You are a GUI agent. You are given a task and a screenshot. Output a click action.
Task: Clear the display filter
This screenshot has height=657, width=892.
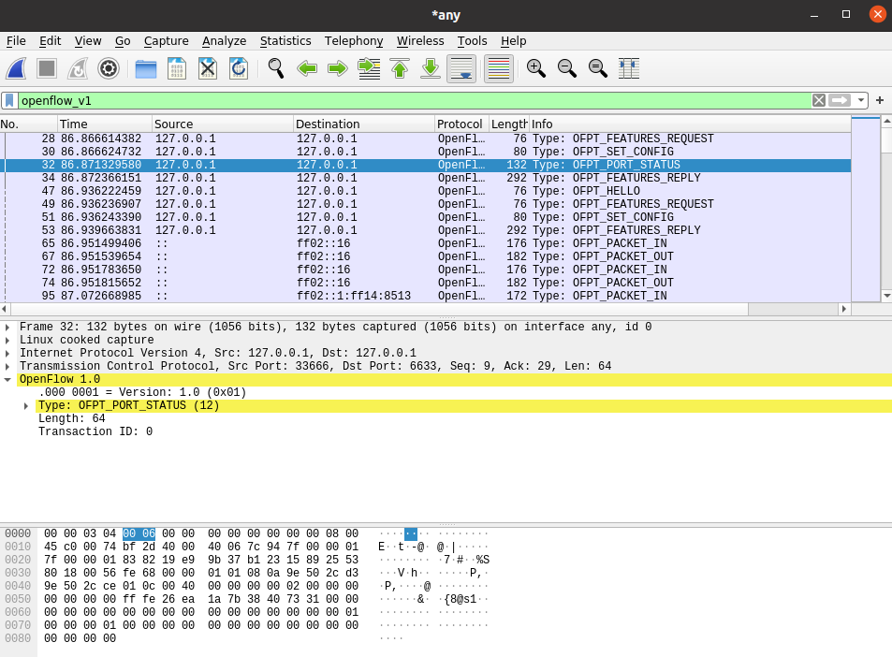pyautogui.click(x=819, y=101)
